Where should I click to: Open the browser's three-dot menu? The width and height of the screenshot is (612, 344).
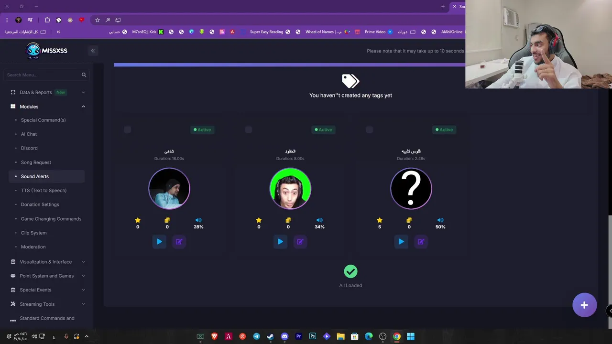tap(7, 20)
